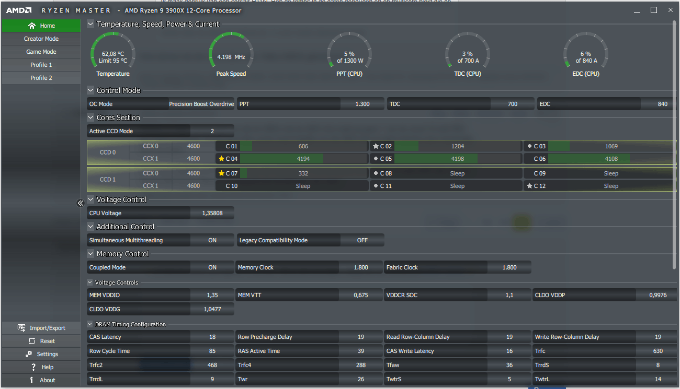Click the CPU Voltage value 1,35808
The height and width of the screenshot is (389, 680).
[x=212, y=213]
